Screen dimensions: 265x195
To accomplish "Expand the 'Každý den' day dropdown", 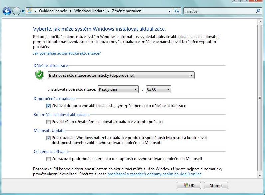I will point(118,89).
